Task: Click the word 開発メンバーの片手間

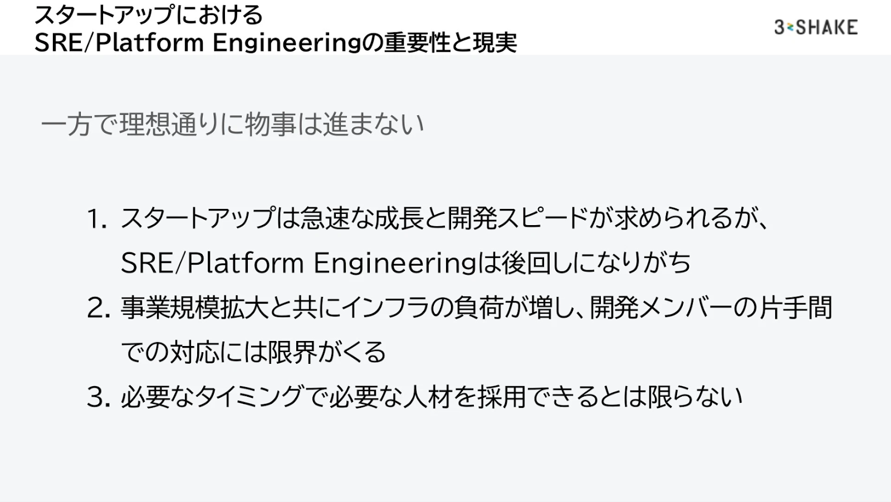Action: tap(711, 308)
